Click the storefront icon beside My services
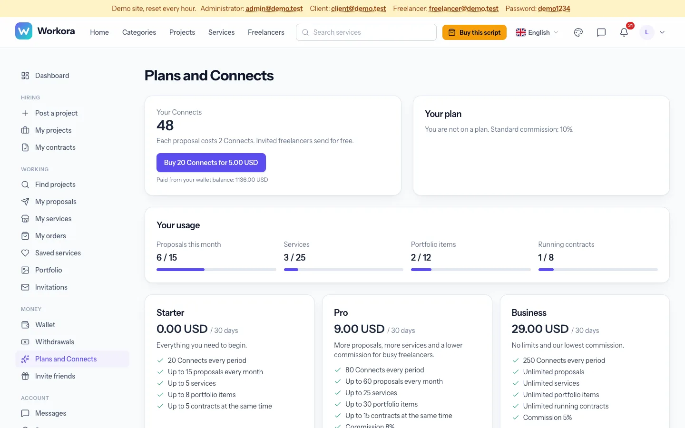This screenshot has height=428, width=685. [25, 219]
